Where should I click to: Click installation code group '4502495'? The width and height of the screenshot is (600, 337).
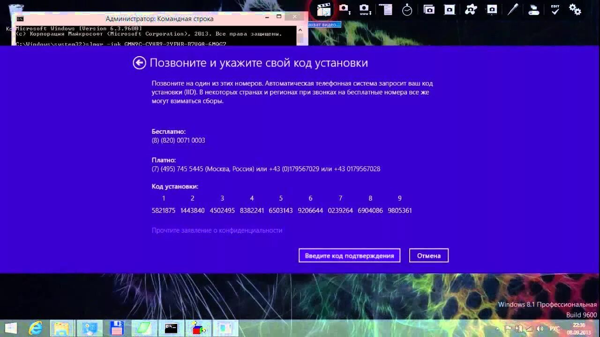(x=222, y=211)
